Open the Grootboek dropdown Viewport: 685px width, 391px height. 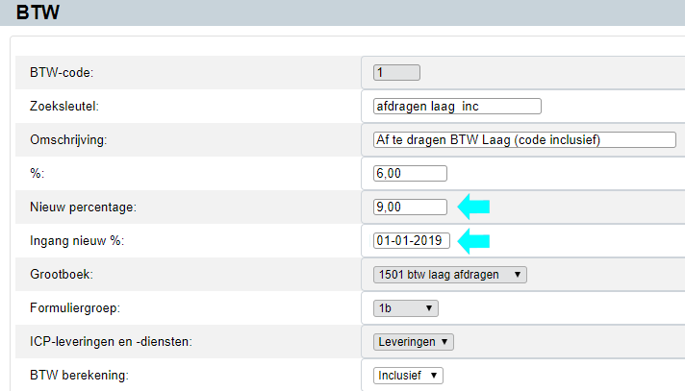[450, 275]
